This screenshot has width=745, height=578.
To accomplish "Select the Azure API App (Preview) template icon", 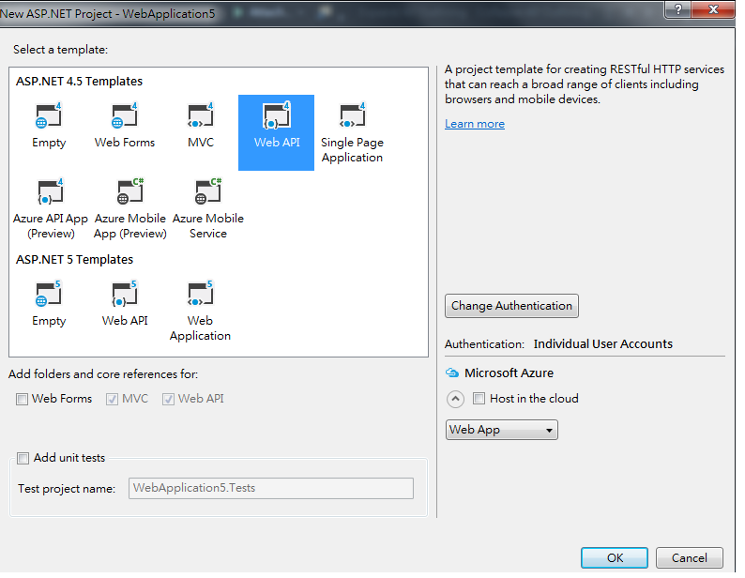I will [50, 191].
